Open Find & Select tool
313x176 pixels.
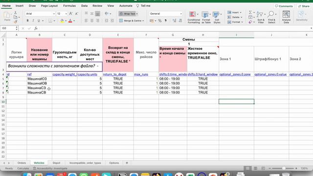click(271, 18)
